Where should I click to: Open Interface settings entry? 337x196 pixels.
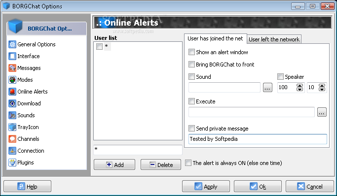click(29, 56)
